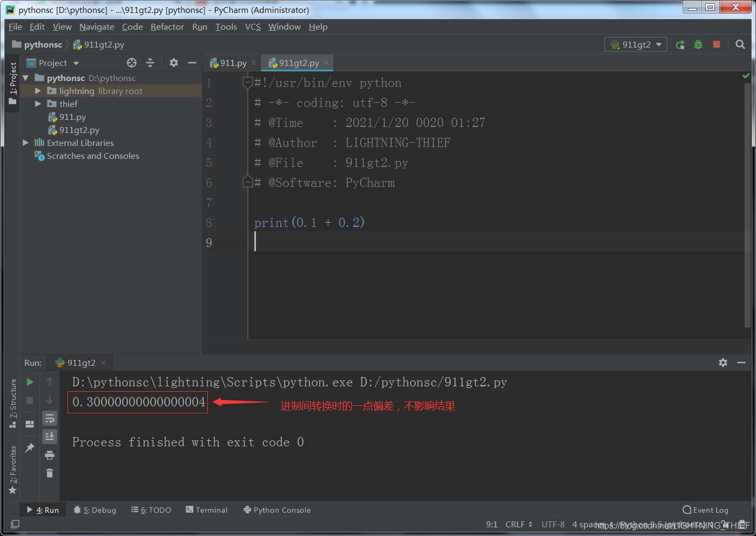Expand the lightning library root folder

(x=38, y=91)
